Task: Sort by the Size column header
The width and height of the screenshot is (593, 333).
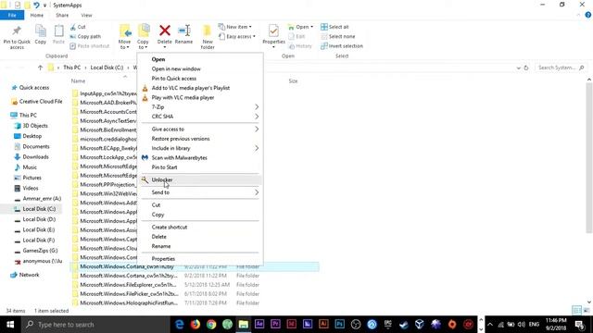Action: pos(293,81)
